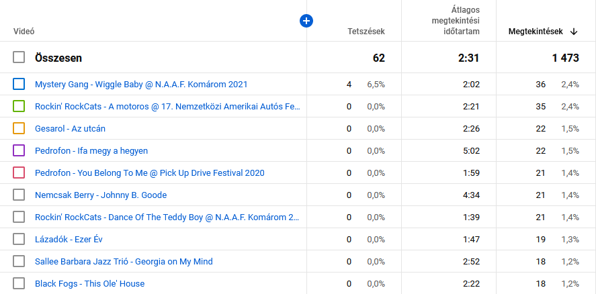Check the Nemcsak Berry row checkbox
Screen dimensions: 596x294
(x=19, y=195)
